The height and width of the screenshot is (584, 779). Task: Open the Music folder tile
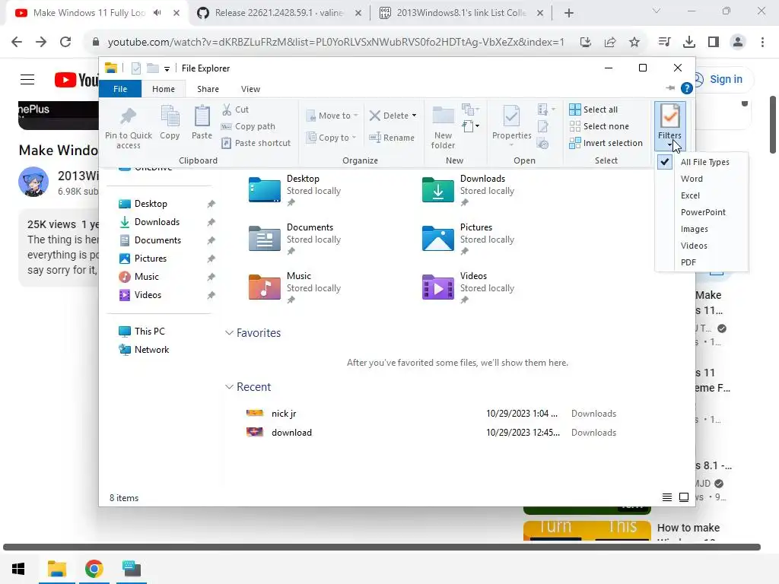click(x=295, y=287)
